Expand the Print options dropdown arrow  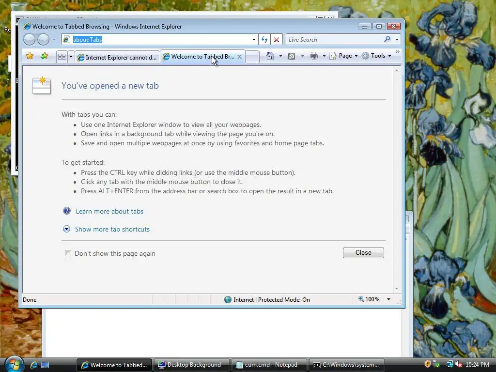click(x=324, y=56)
